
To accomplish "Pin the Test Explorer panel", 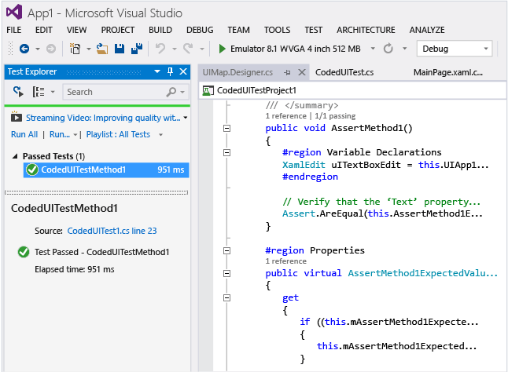I will pyautogui.click(x=170, y=71).
